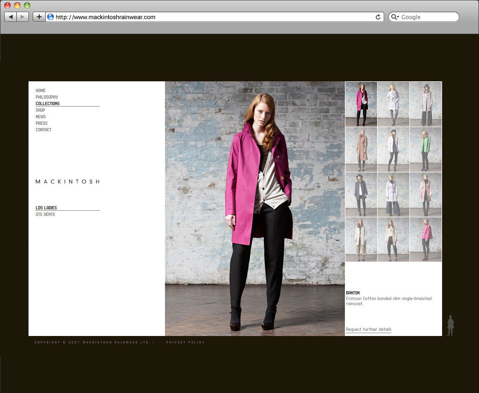Select COLLECTIONS in the side menu
Screen dimensions: 479x393
tap(48, 104)
